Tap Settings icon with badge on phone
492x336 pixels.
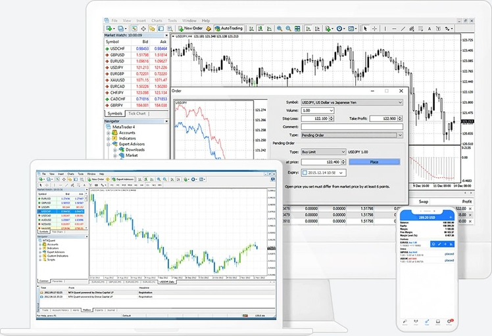[x=449, y=322]
